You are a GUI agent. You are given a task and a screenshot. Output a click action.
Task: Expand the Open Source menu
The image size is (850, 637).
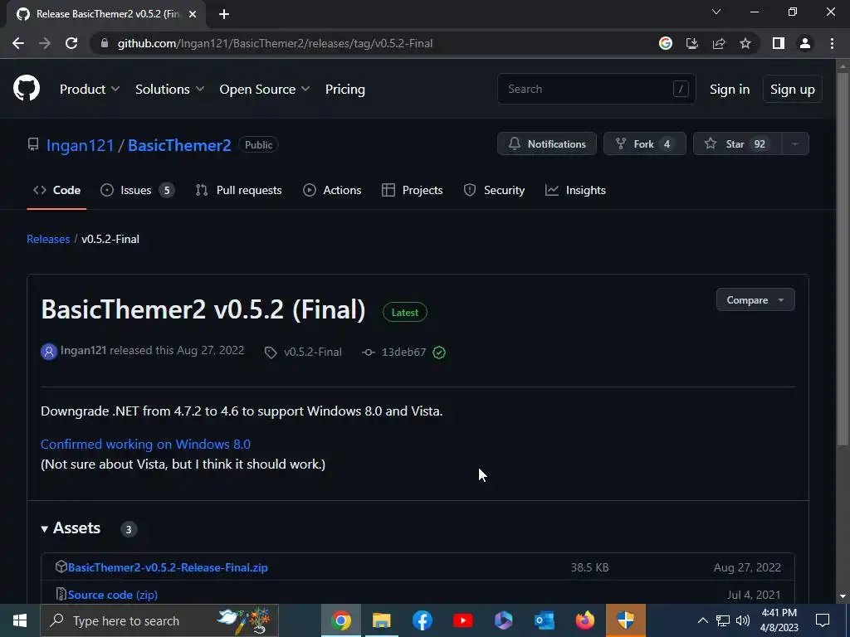coord(265,89)
